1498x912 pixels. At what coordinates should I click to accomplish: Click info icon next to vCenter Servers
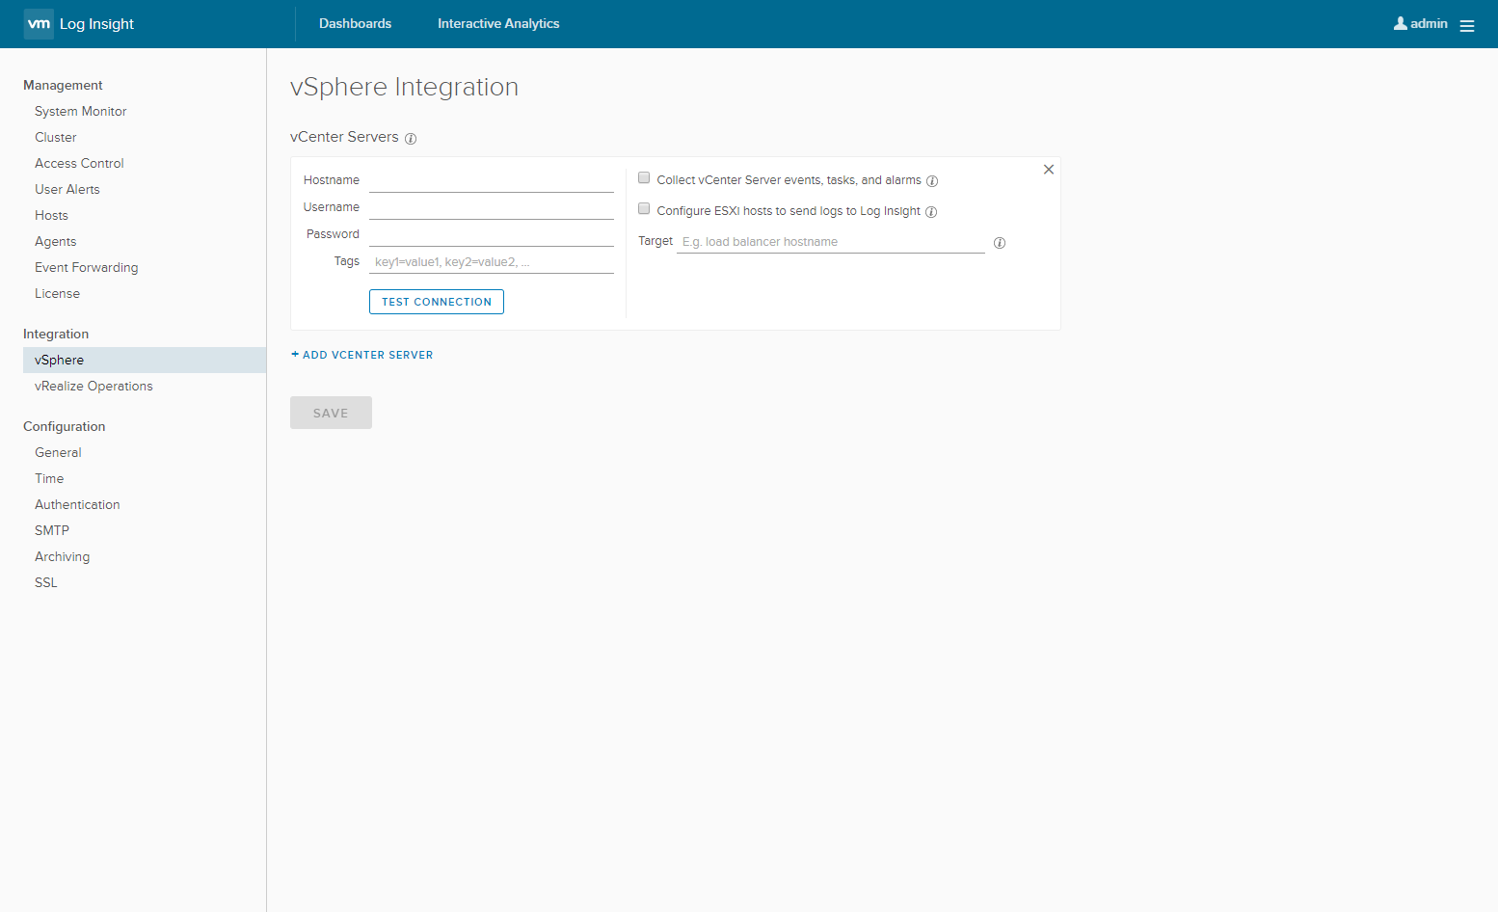point(411,139)
